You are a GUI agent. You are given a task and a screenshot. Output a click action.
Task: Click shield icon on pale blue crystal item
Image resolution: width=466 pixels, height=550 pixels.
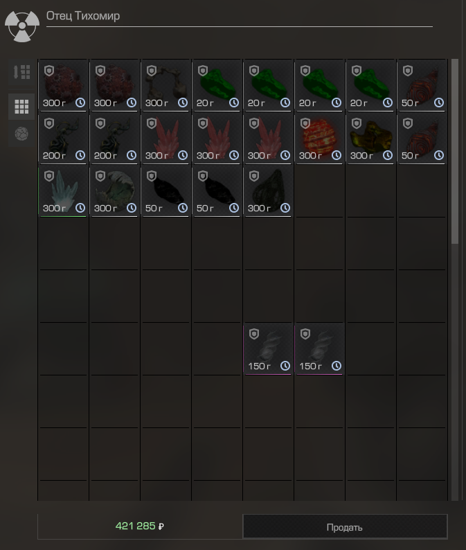pos(49,176)
